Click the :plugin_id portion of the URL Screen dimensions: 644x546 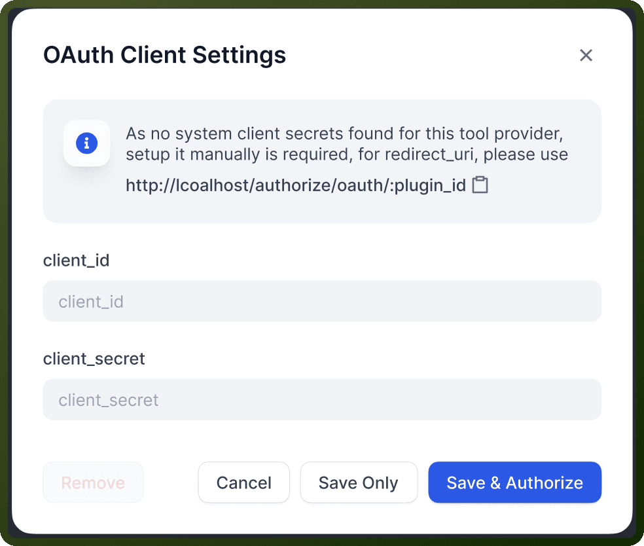point(427,185)
